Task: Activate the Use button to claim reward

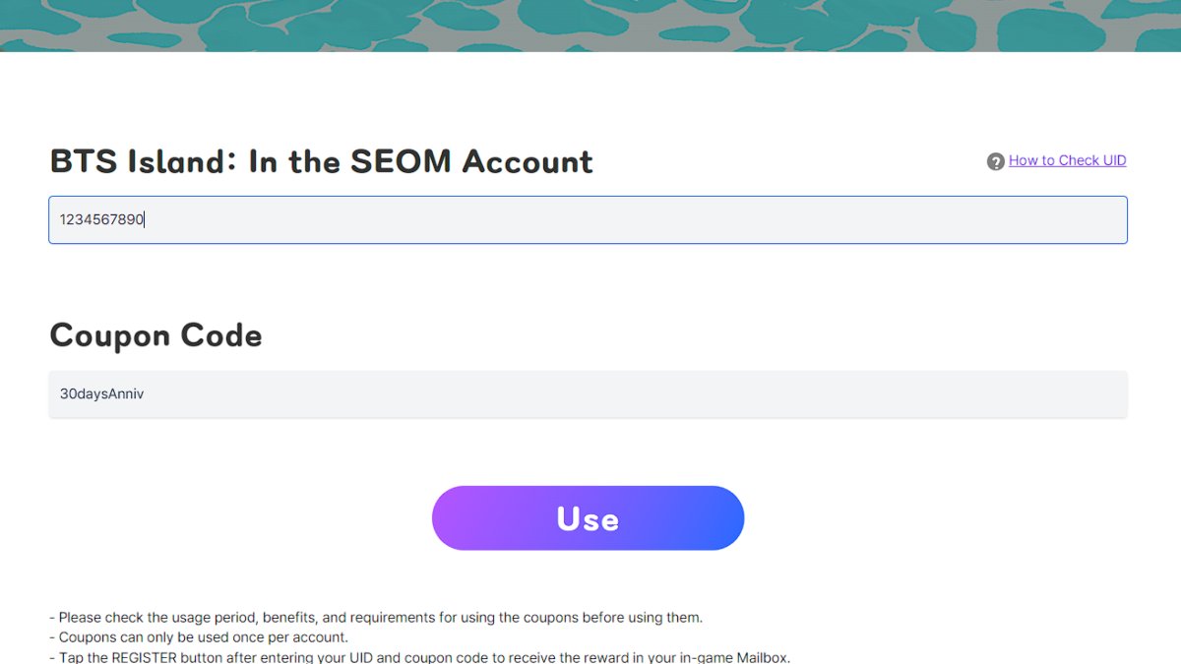Action: click(x=588, y=518)
